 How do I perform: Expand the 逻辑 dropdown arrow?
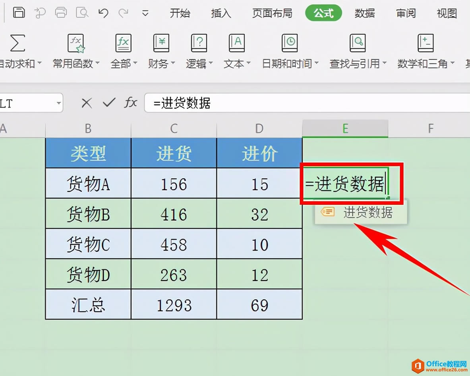point(211,63)
